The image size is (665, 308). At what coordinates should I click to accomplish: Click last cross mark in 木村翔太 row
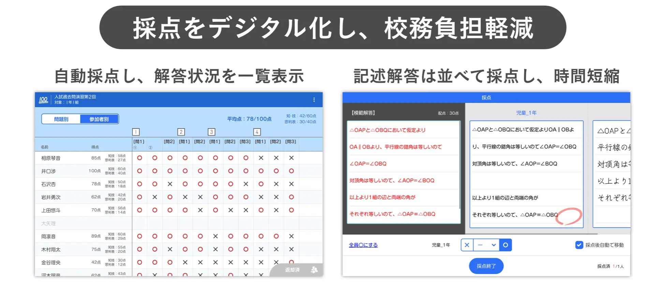coord(291,250)
